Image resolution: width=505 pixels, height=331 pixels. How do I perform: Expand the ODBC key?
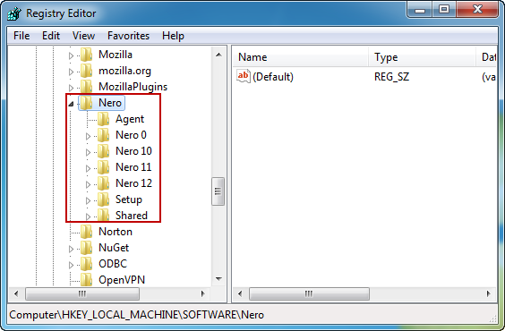(71, 265)
